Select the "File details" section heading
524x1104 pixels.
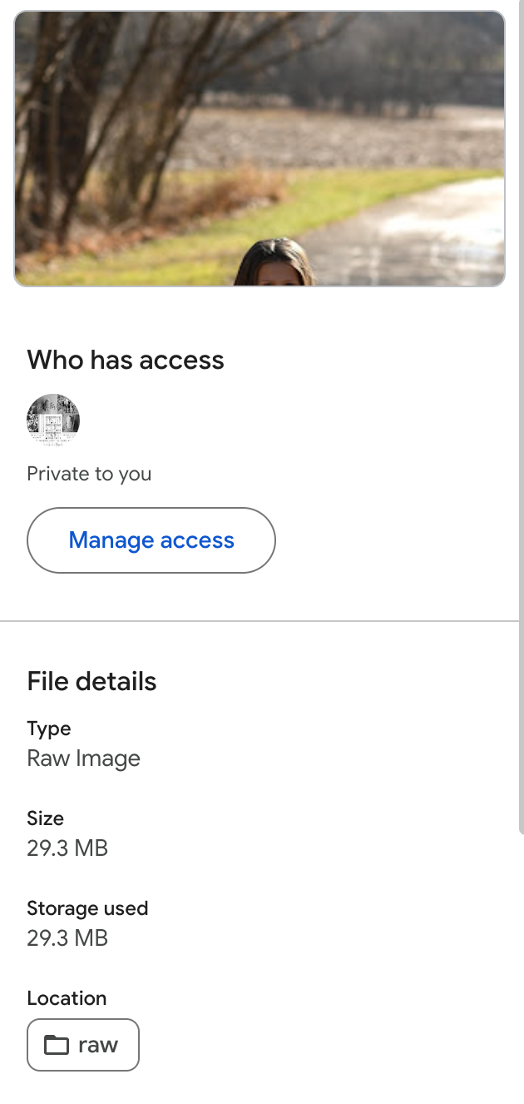pos(91,681)
